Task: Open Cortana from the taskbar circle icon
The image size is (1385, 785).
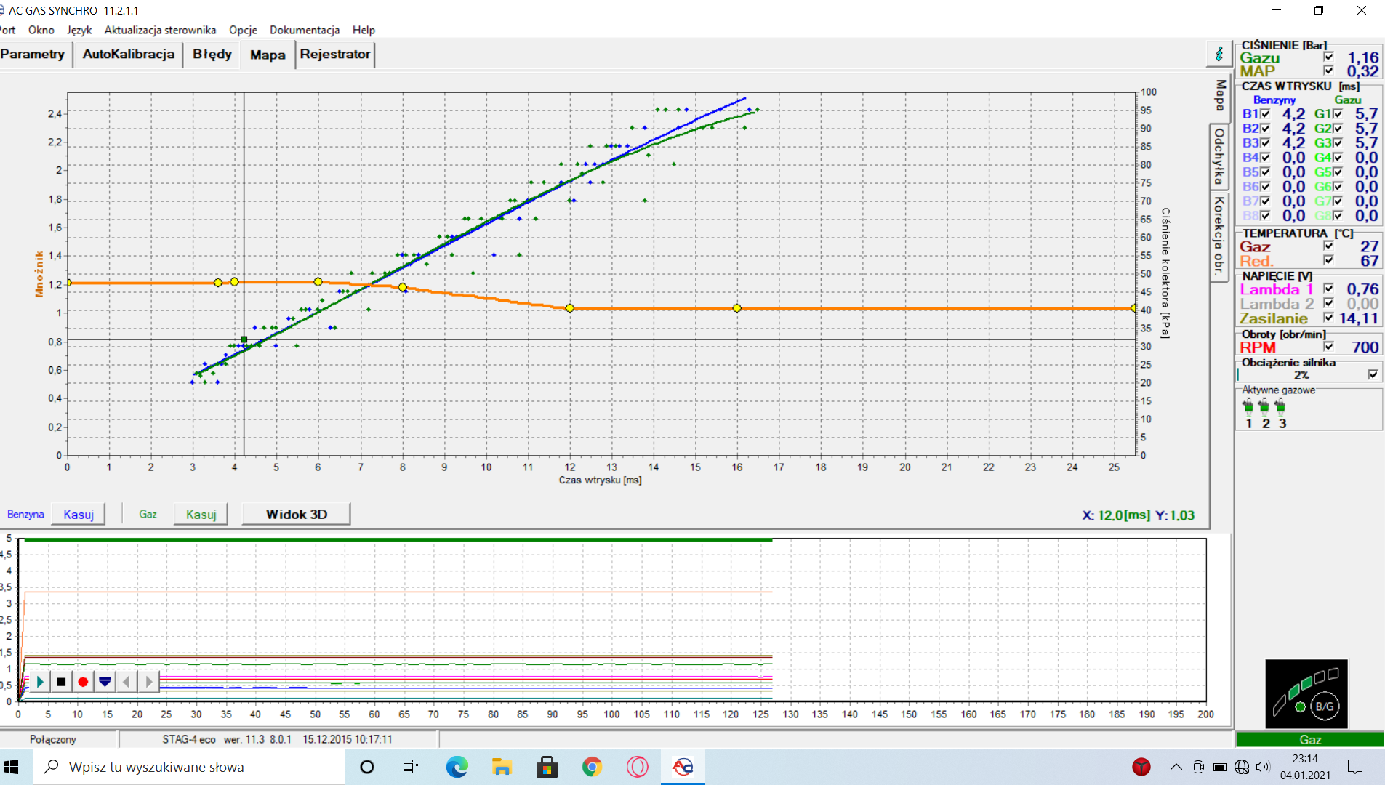Action: pyautogui.click(x=367, y=767)
